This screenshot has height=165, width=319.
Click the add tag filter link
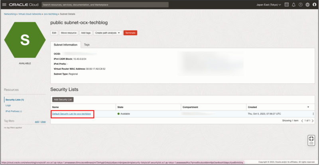[x=37, y=122]
